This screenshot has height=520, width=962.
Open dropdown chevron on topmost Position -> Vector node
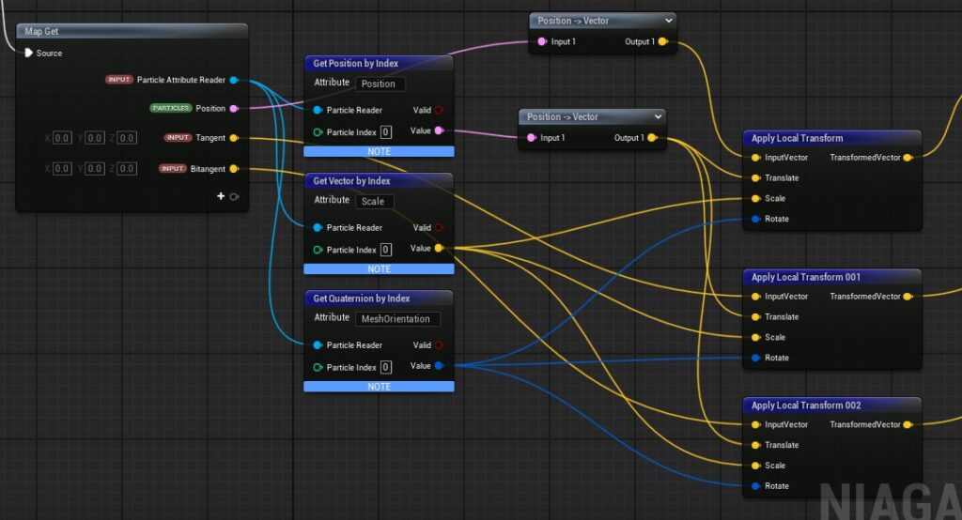pos(668,20)
